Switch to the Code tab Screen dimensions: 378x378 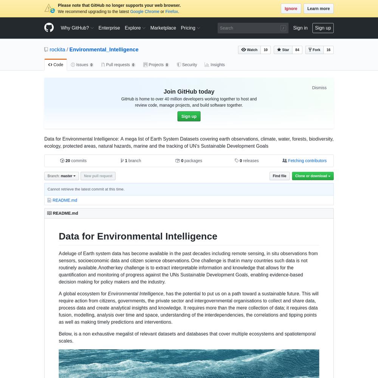click(x=56, y=65)
